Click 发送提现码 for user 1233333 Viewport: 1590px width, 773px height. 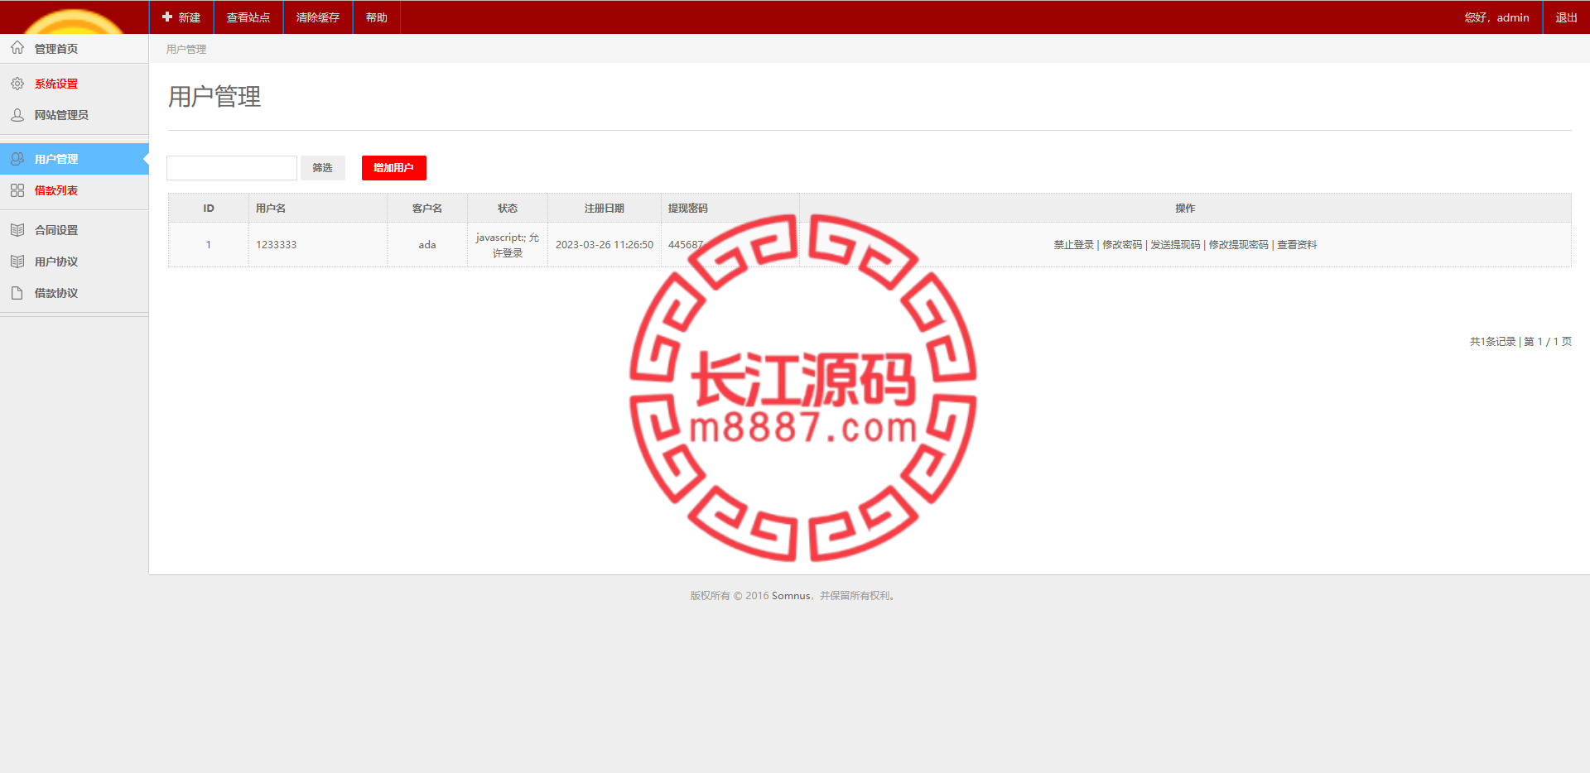point(1175,245)
